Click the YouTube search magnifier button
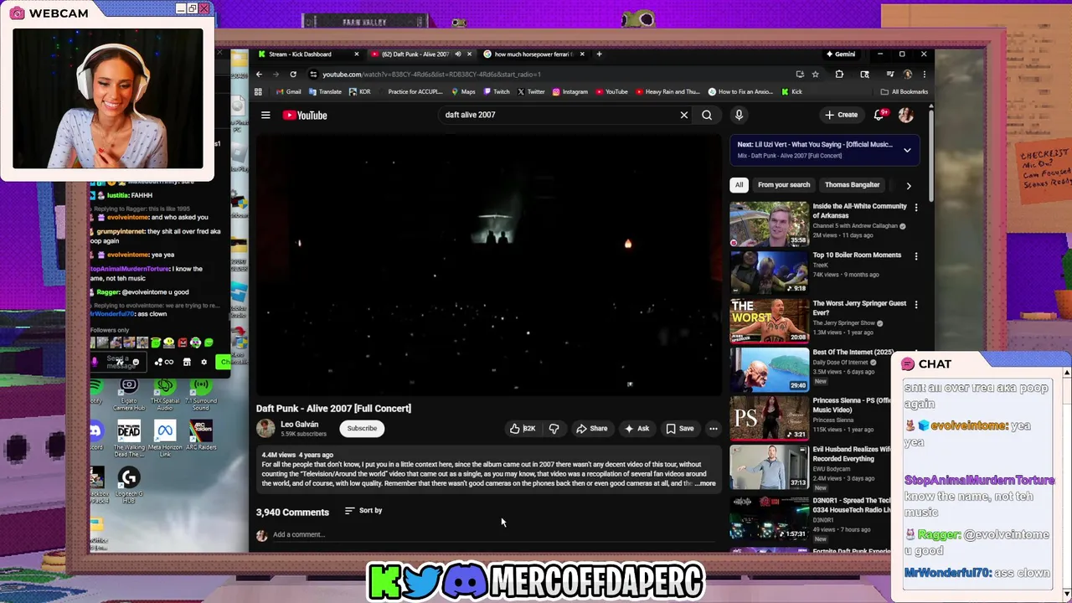 [x=707, y=115]
